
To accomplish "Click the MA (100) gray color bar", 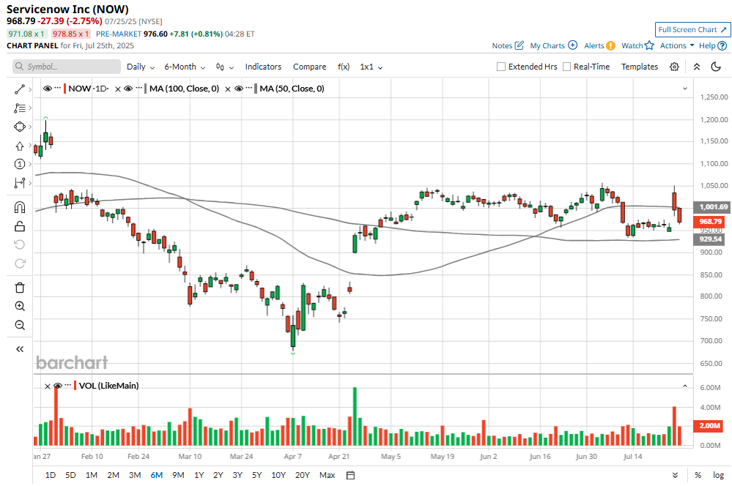I will pyautogui.click(x=146, y=89).
